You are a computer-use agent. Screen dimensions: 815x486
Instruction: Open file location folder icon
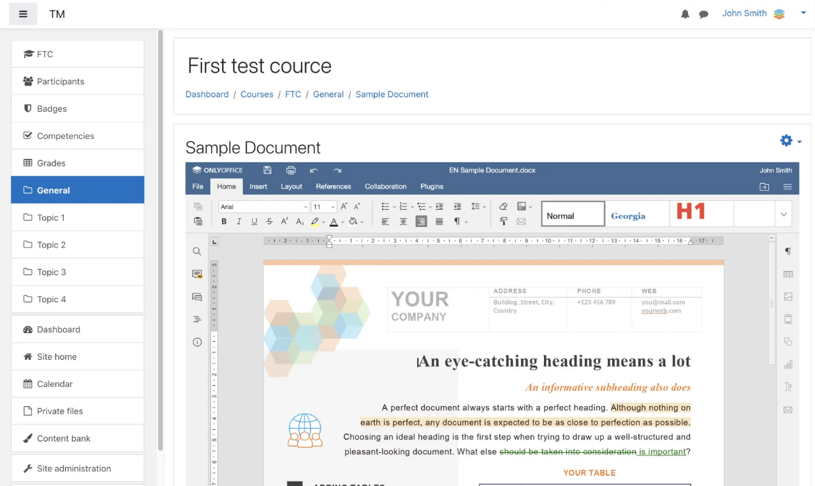click(764, 187)
